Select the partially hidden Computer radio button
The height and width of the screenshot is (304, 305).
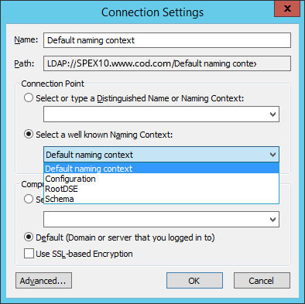point(29,199)
